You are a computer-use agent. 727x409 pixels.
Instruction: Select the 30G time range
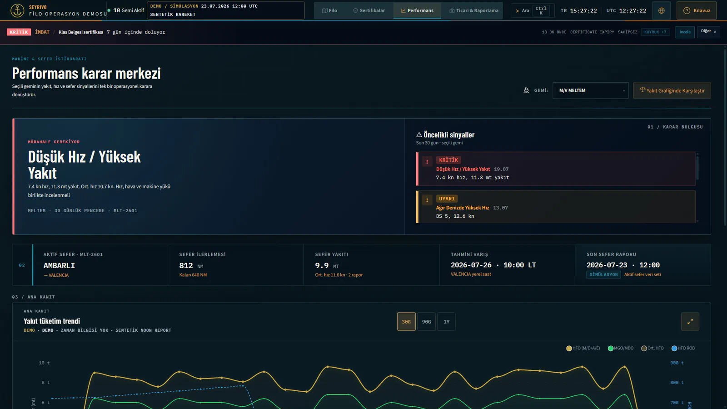(406, 322)
